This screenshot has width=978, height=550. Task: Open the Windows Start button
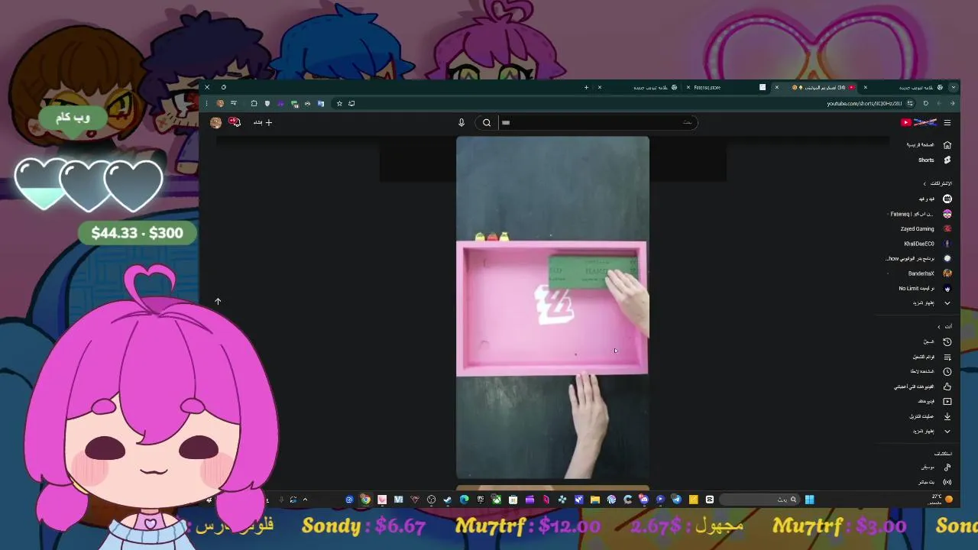point(809,500)
